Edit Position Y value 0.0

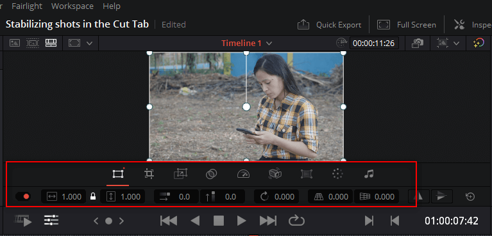tap(223, 196)
